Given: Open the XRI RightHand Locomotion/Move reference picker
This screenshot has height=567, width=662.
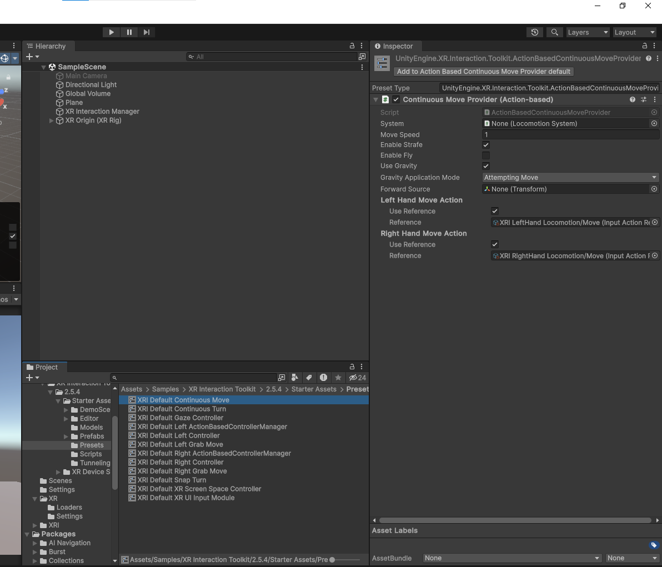Looking at the screenshot, I should pyautogui.click(x=655, y=256).
